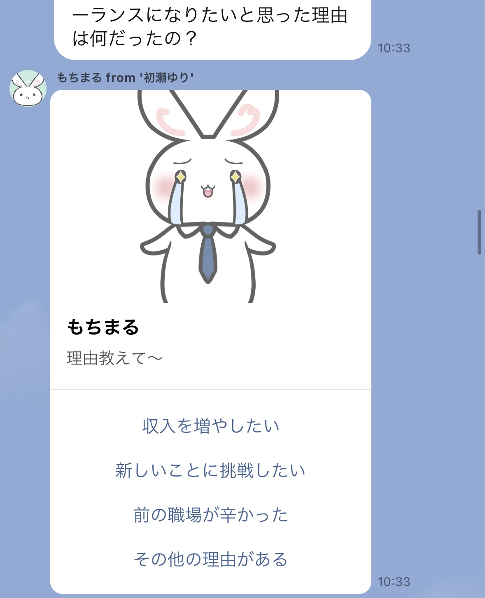
Task: Click the chat scrollbar thumb
Action: click(x=479, y=232)
